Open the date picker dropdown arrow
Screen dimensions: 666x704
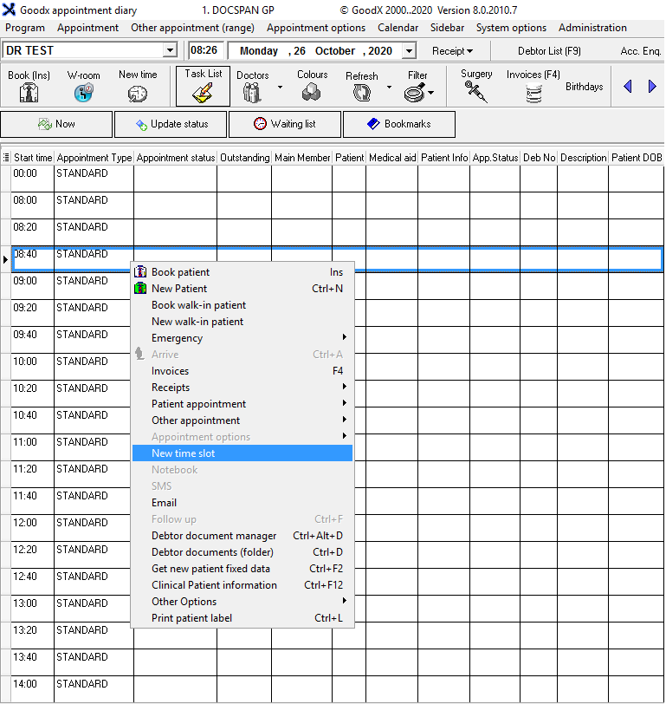point(410,51)
